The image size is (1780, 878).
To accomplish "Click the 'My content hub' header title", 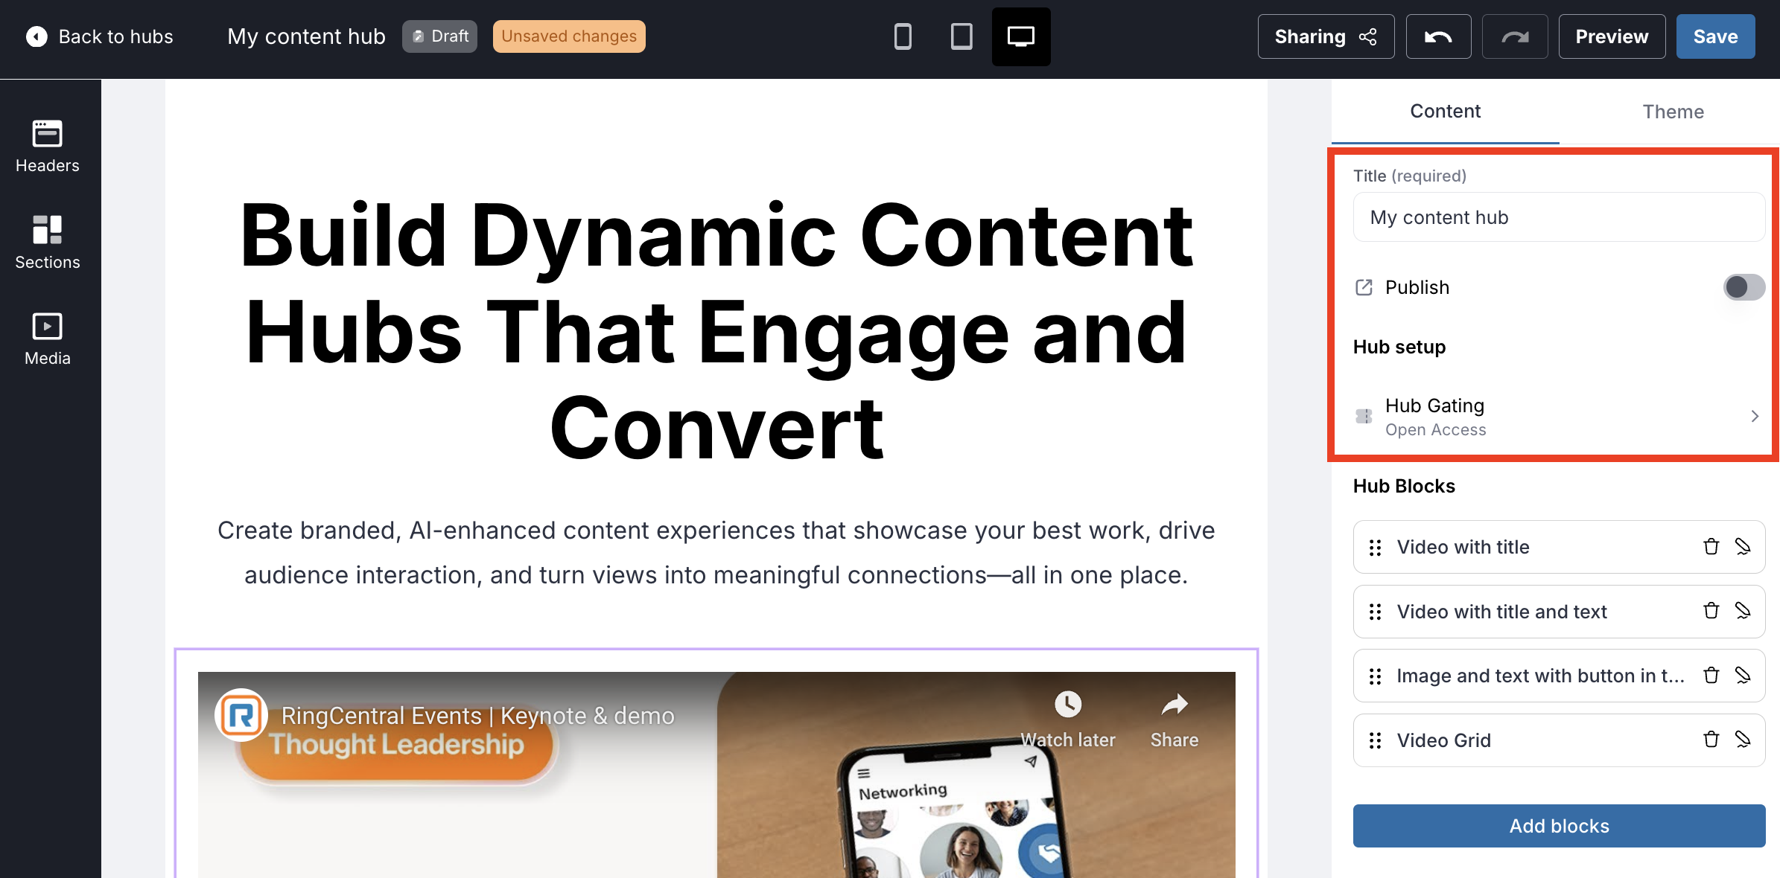I will [306, 36].
